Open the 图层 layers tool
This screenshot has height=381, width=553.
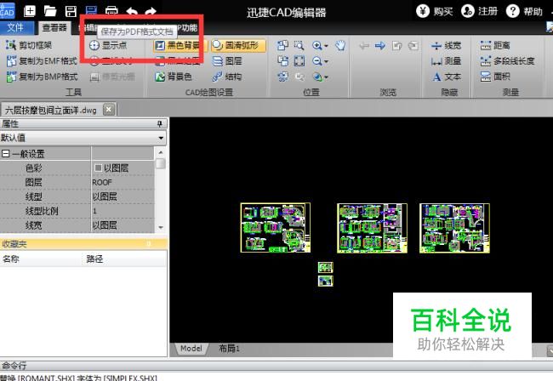pos(227,61)
